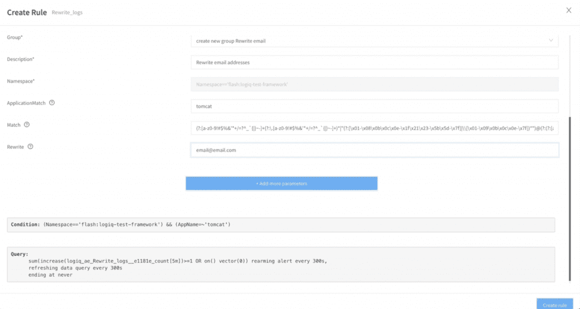Show help for the Rewrite field

31,147
